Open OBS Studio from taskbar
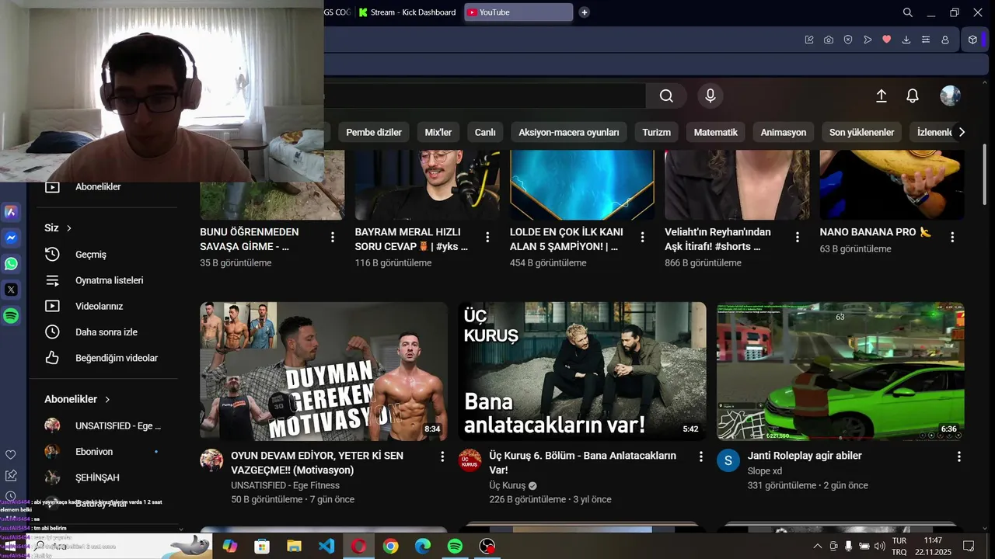Image resolution: width=995 pixels, height=559 pixels. [487, 547]
